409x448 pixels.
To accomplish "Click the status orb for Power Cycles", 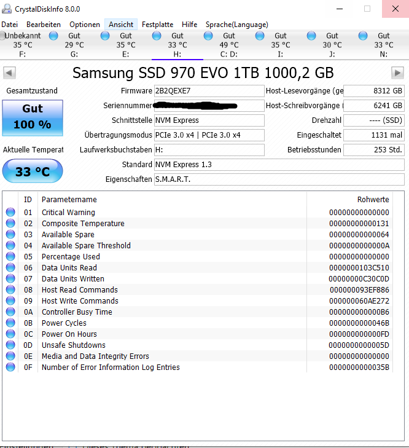I will (x=10, y=323).
